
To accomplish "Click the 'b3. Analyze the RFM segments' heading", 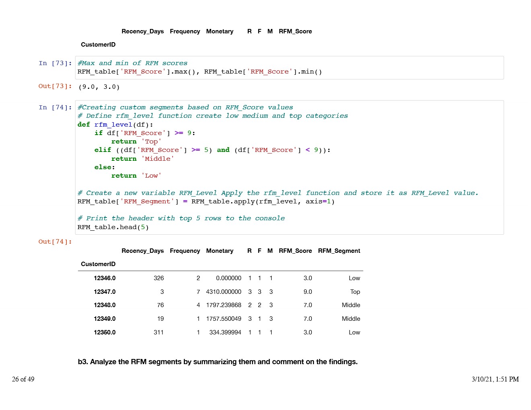I will click(218, 362).
